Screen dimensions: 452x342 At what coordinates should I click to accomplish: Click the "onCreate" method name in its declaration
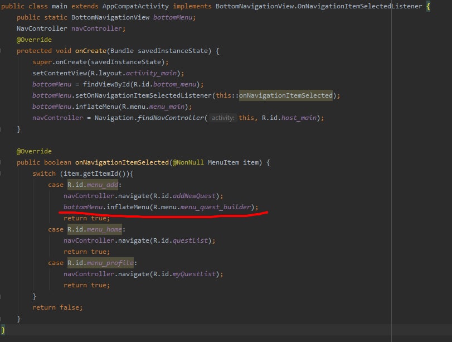pos(90,51)
